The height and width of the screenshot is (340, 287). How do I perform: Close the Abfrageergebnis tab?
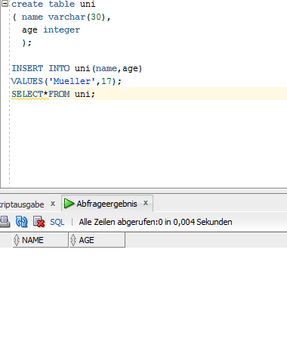tap(146, 203)
